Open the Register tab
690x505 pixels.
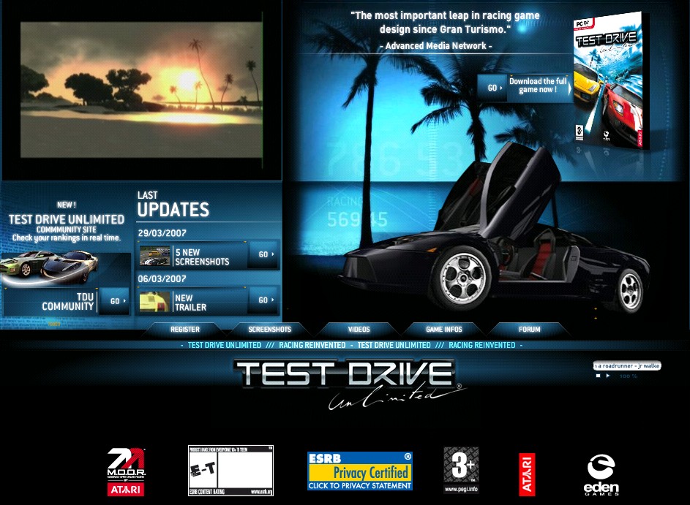pyautogui.click(x=185, y=329)
